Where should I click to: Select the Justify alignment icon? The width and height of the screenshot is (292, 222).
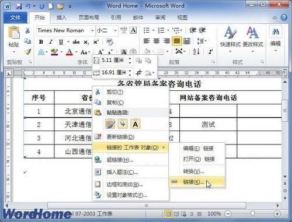click(x=177, y=41)
